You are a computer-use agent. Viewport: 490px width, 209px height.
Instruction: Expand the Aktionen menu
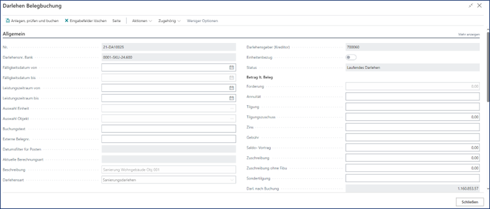coord(142,21)
